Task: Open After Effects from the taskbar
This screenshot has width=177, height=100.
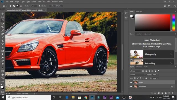Action: pyautogui.click(x=105, y=97)
